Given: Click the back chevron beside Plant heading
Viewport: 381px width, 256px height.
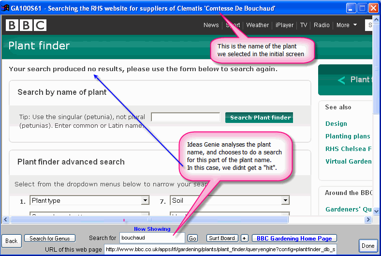Looking at the screenshot, I should tap(341, 80).
